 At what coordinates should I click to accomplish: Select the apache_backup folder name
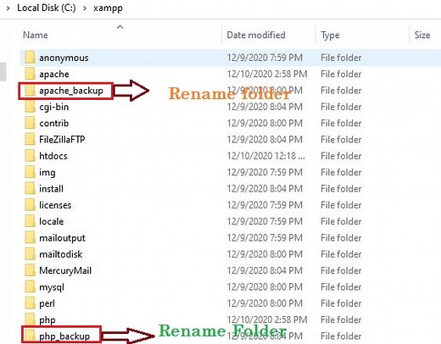(71, 91)
